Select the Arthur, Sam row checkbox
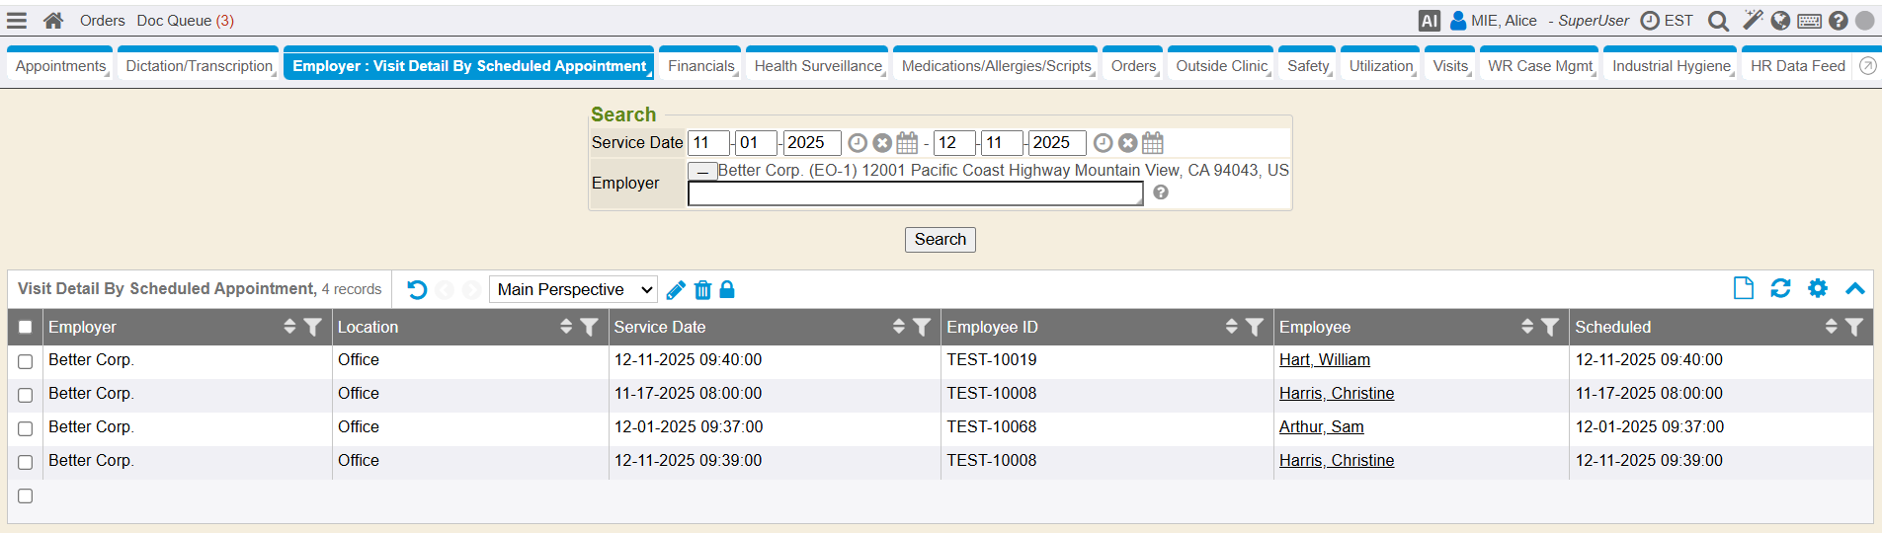The height and width of the screenshot is (533, 1882). 26,428
